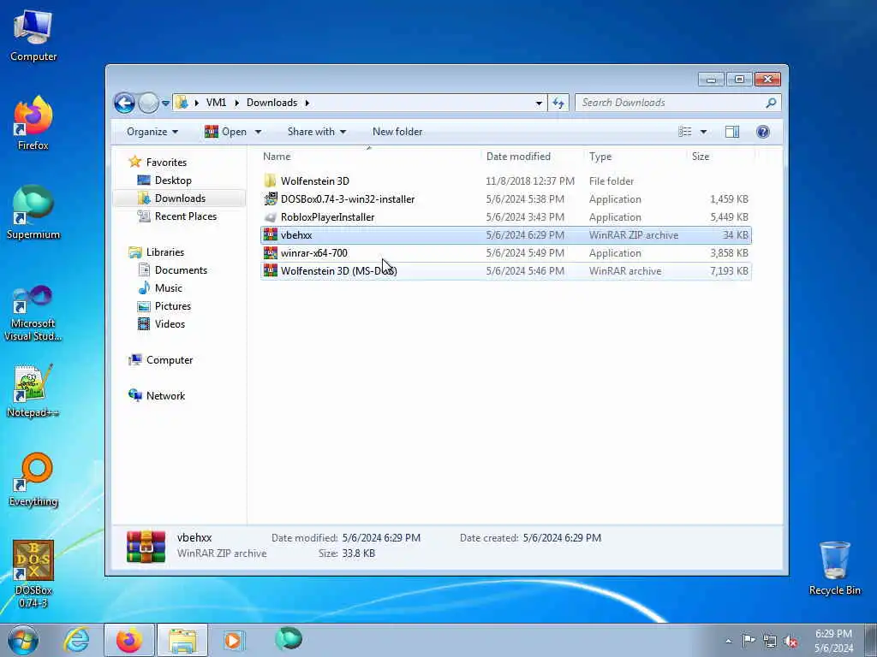Select the winrar-x64-700 file icon
This screenshot has height=657, width=877.
270,252
